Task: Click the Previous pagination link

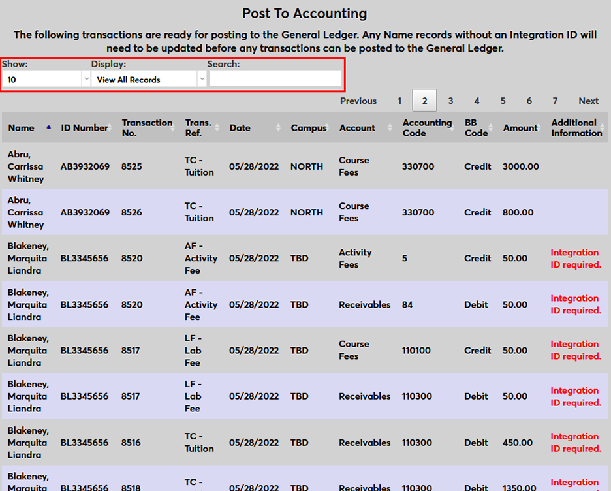Action: [x=358, y=101]
